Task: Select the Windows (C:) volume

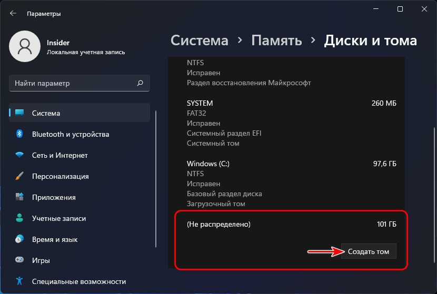Action: coord(291,184)
